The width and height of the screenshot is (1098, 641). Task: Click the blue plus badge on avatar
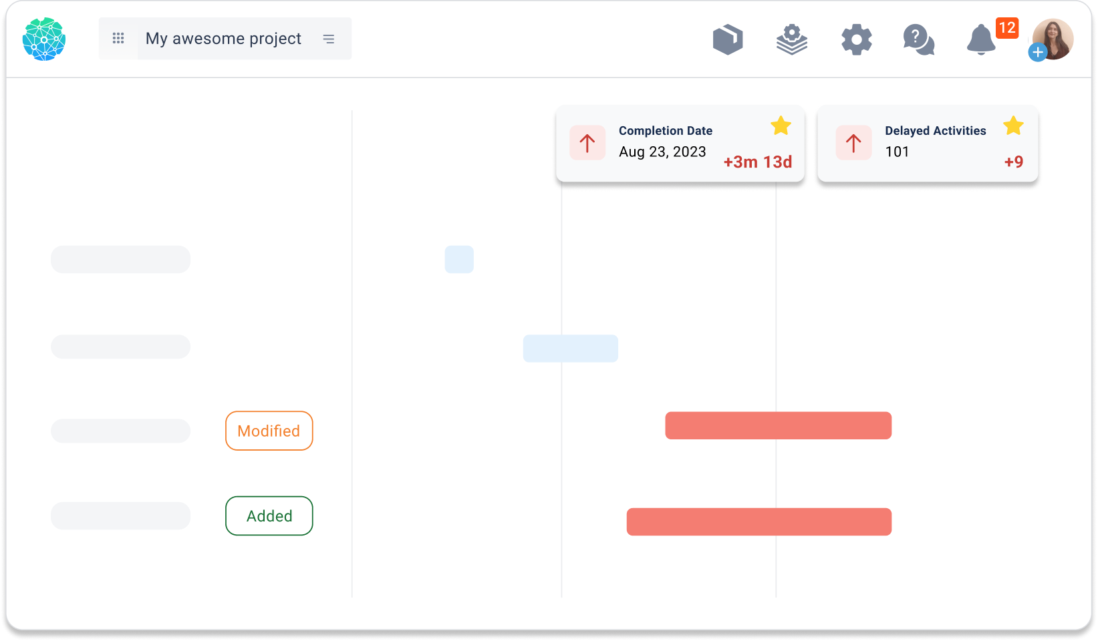1037,53
